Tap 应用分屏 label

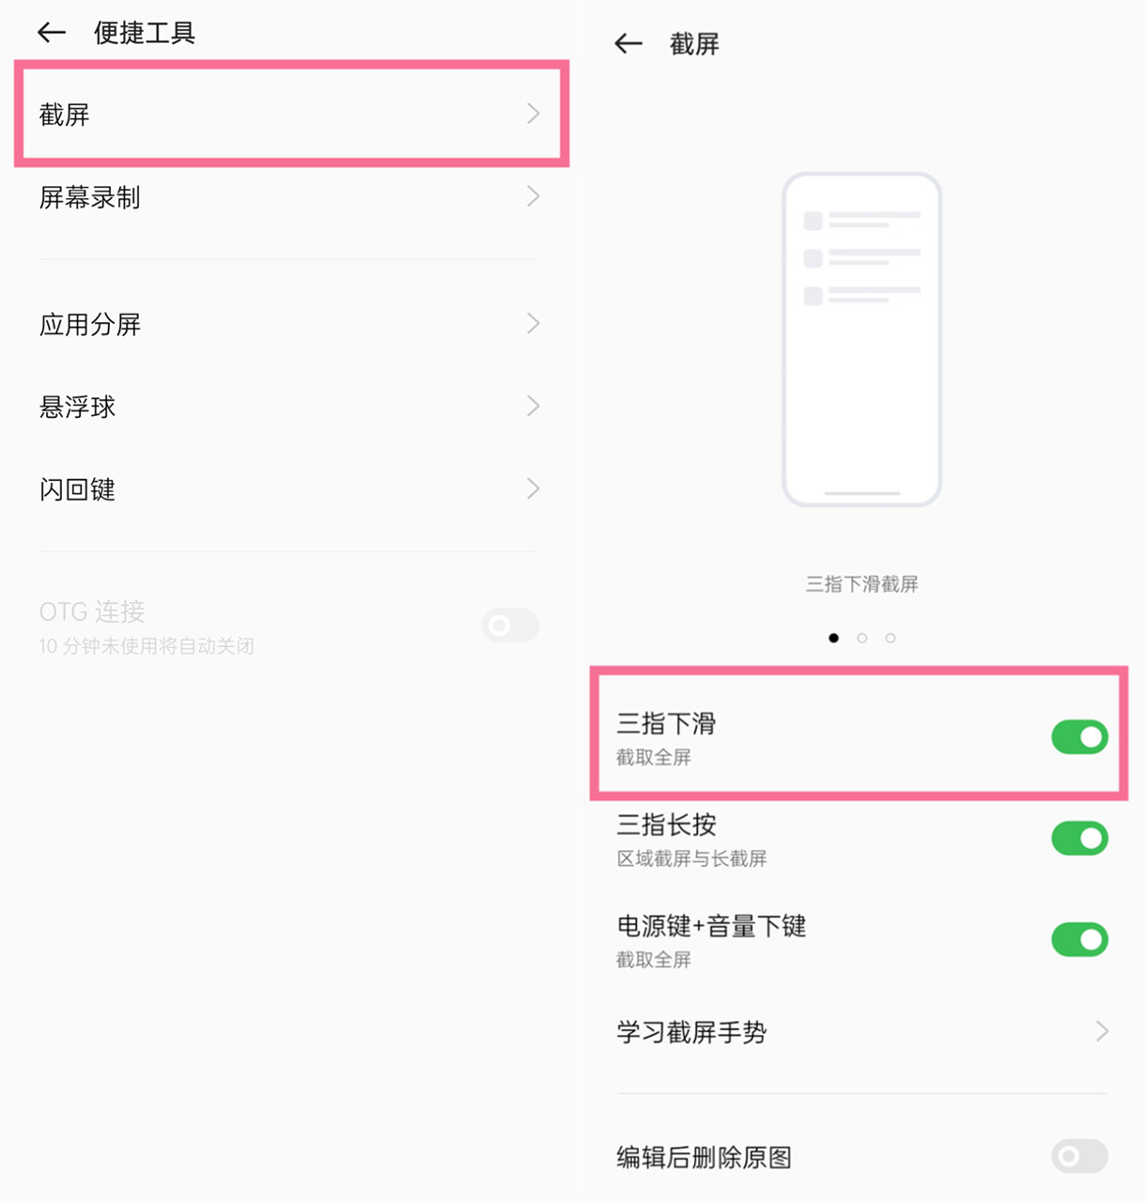pos(90,325)
